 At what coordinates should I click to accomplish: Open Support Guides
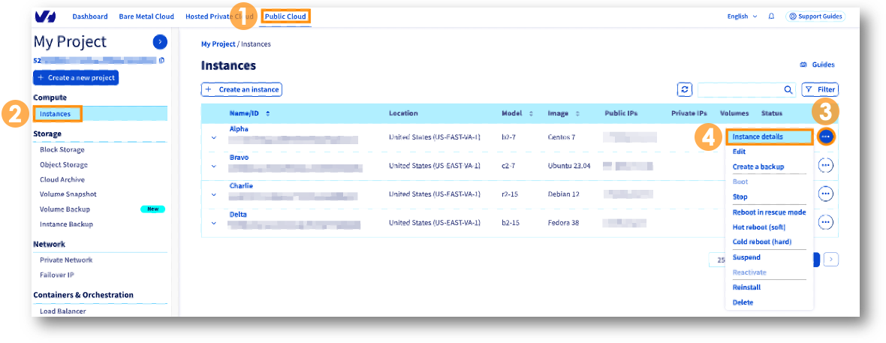[x=815, y=17]
